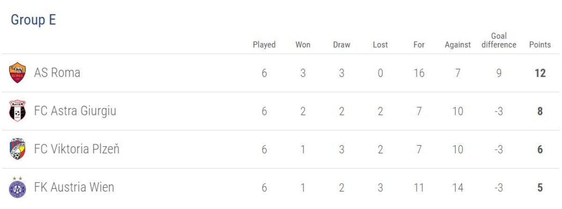Click the AS Roma club crest
562x209 pixels.
[x=17, y=73]
